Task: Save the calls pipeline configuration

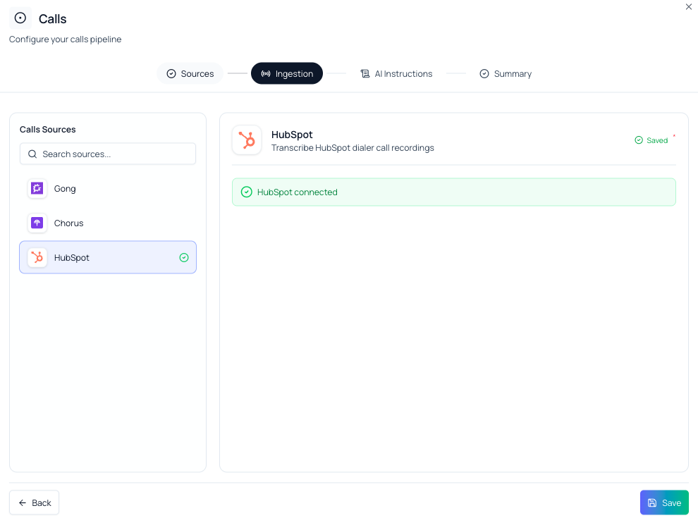Action: [x=664, y=502]
